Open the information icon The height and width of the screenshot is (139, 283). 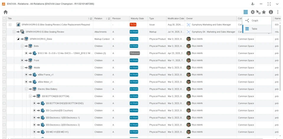[x=271, y=12]
